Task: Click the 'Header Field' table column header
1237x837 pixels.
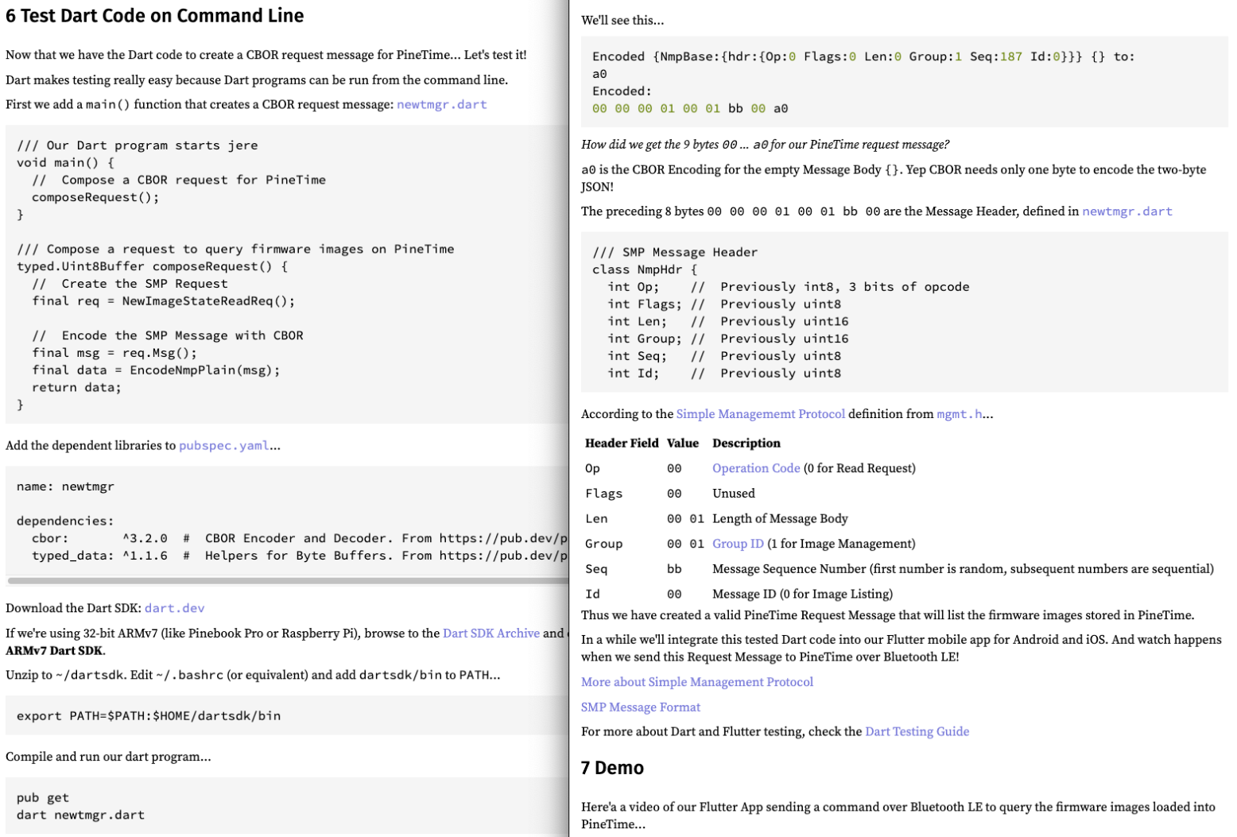Action: click(621, 443)
